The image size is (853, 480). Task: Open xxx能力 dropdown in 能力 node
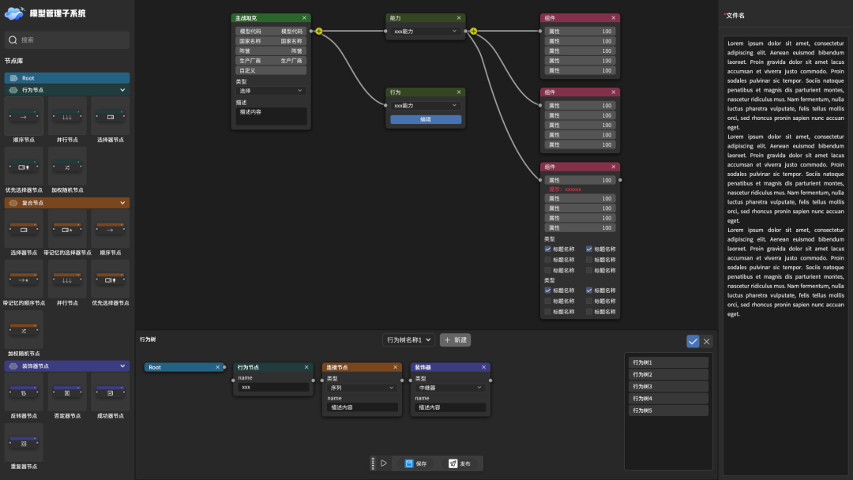426,31
